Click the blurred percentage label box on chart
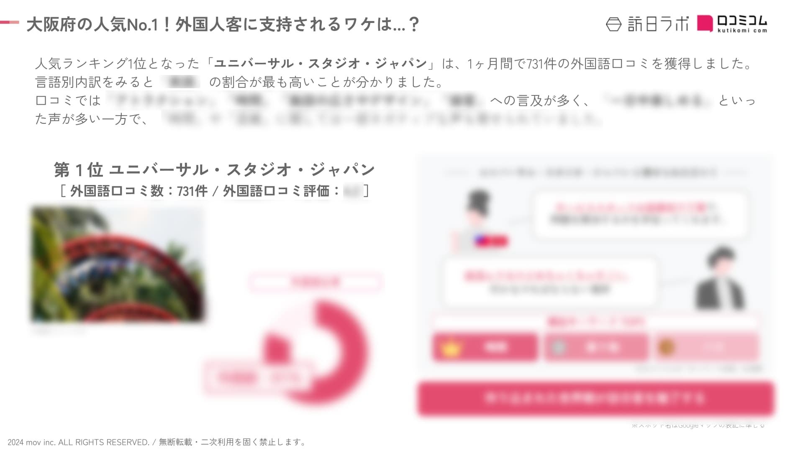This screenshot has height=452, width=803. pyautogui.click(x=257, y=378)
